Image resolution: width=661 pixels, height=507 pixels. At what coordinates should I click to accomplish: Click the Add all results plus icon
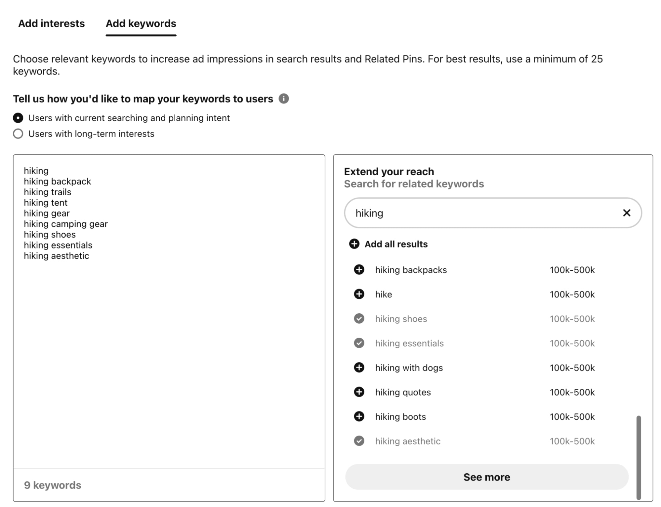(x=354, y=244)
